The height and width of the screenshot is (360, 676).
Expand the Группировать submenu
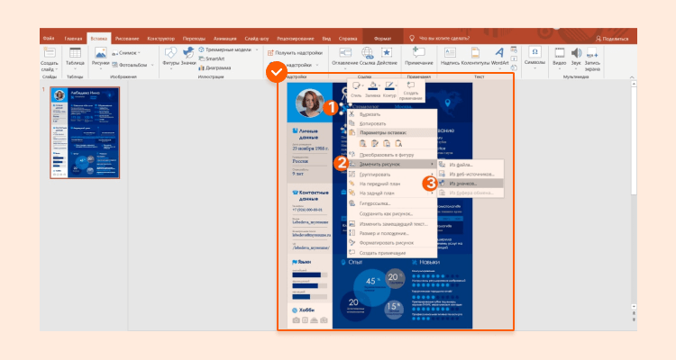click(392, 175)
